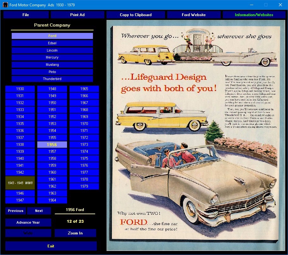Choose the year 1934
This screenshot has width=288, height=255.
[x=20, y=116]
